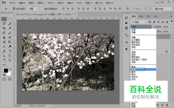Open the status bar info arrow
Screen dimensions: 174x108
53,106
